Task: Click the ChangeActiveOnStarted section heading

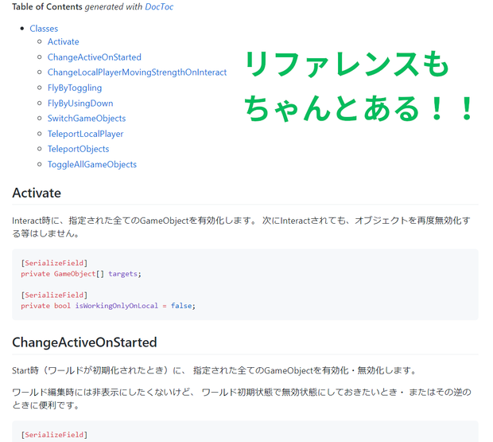Action: [x=84, y=342]
